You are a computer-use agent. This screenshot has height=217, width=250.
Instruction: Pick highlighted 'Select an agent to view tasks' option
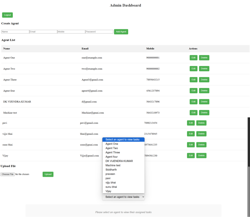click(x=123, y=140)
